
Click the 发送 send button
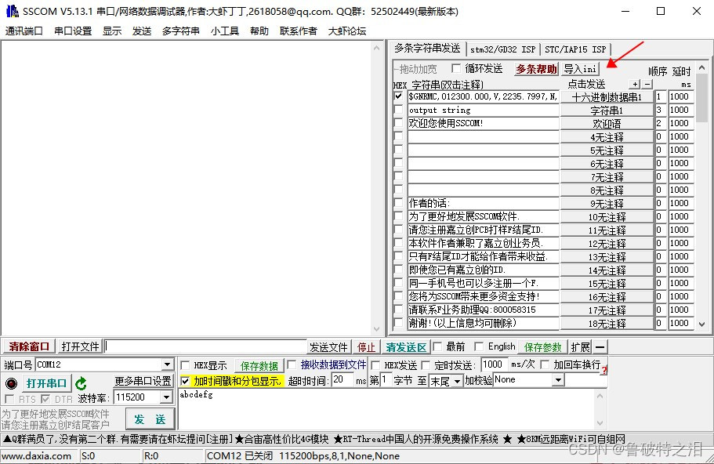149,419
